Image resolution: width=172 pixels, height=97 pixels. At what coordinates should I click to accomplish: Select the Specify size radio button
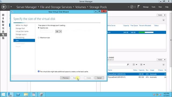tap(39, 28)
